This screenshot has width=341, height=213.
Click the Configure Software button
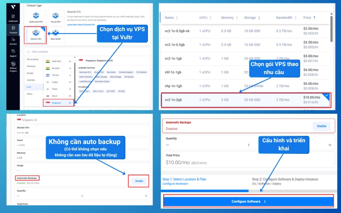pos(249,201)
